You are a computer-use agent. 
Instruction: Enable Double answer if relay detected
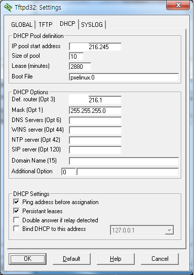(x=16, y=220)
